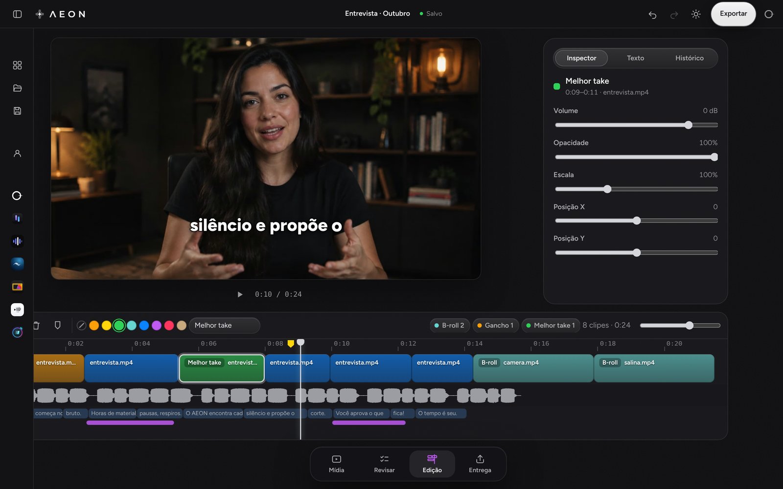This screenshot has height=489, width=783.
Task: Click the Gancho 1 tag chip
Action: point(495,326)
